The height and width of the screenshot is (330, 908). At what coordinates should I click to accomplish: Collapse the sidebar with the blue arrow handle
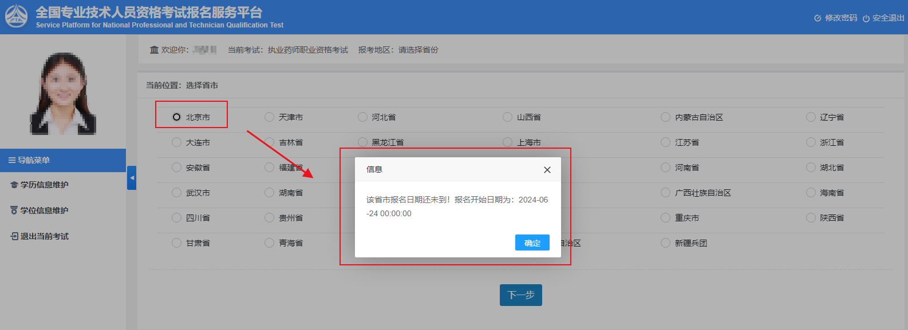[132, 178]
